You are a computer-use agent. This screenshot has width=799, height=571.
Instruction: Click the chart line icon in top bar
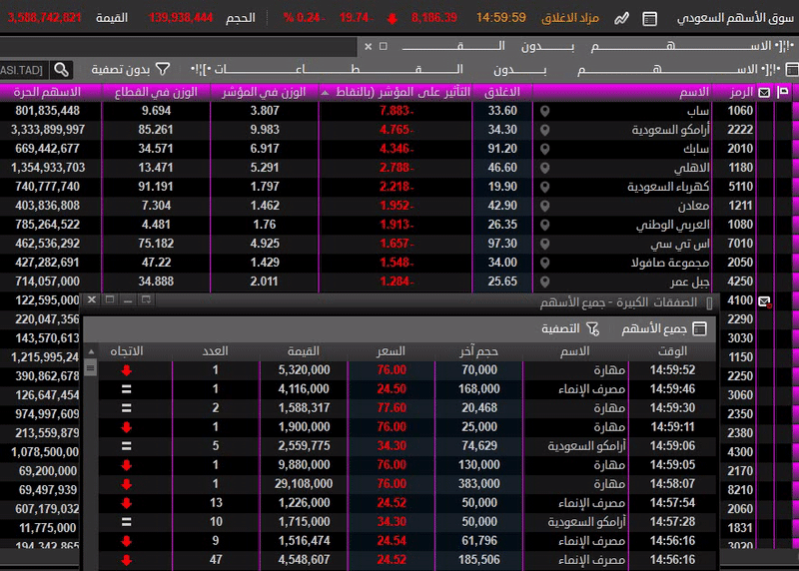click(622, 18)
